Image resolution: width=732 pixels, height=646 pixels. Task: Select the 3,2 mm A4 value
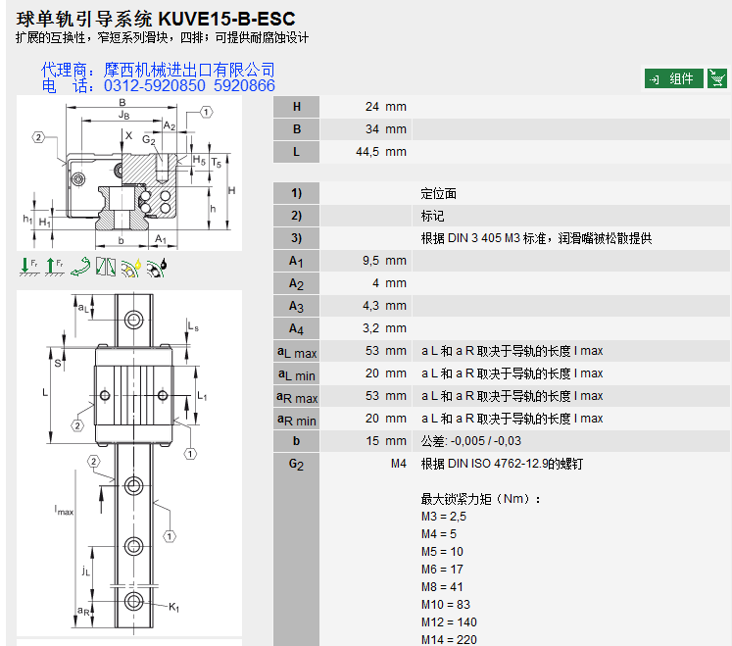(384, 328)
